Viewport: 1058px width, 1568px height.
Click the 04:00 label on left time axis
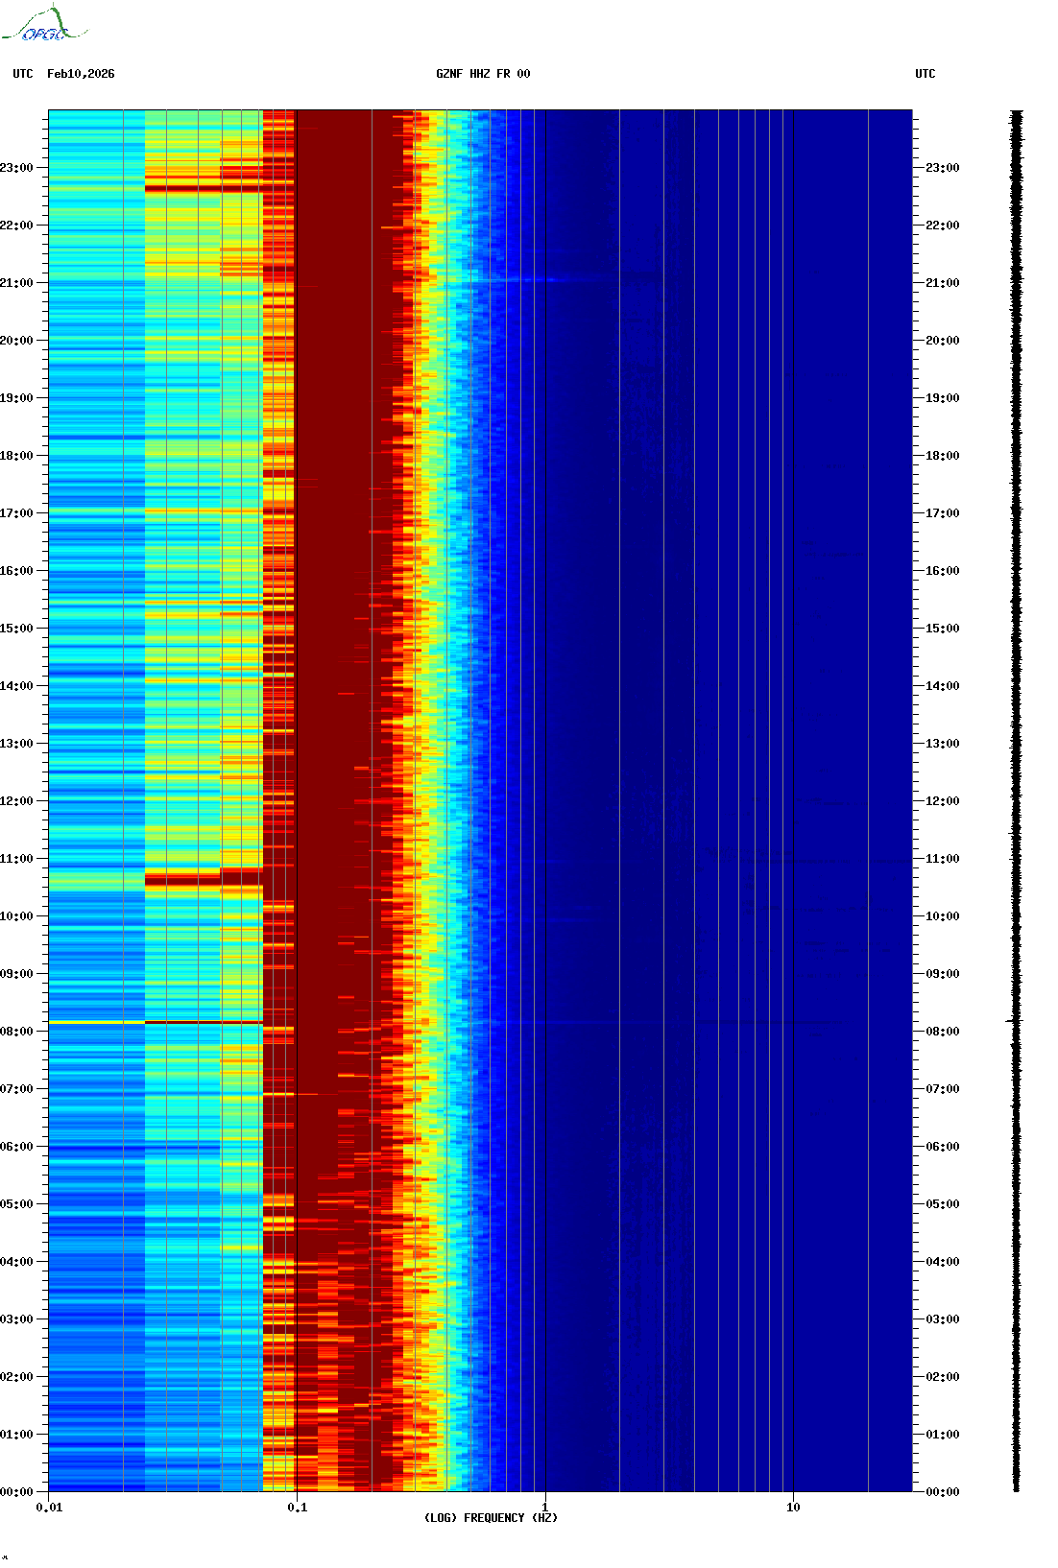(16, 1262)
